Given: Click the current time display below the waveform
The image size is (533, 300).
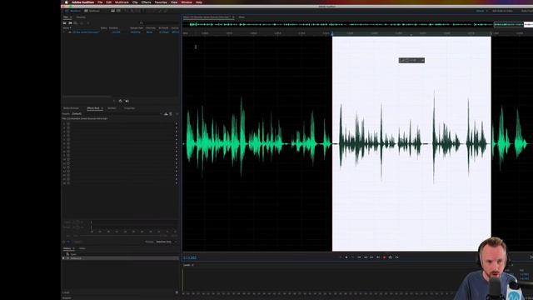Looking at the screenshot, I should point(190,257).
